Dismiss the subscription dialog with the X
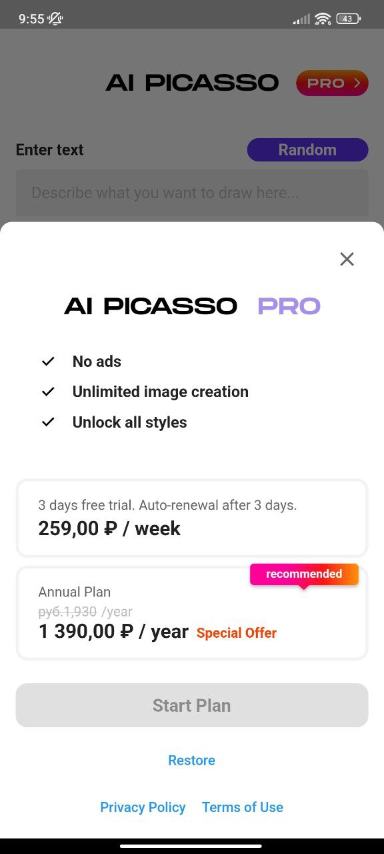This screenshot has height=854, width=384. click(347, 259)
